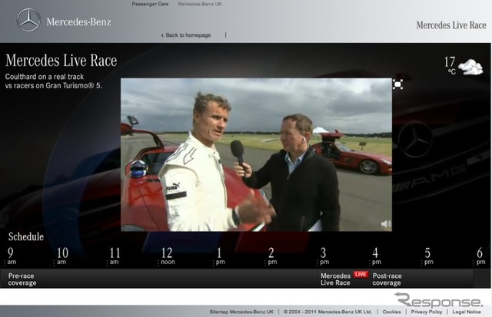The height and width of the screenshot is (317, 492).
Task: Mute the video via speaker icon
Action: tap(386, 224)
